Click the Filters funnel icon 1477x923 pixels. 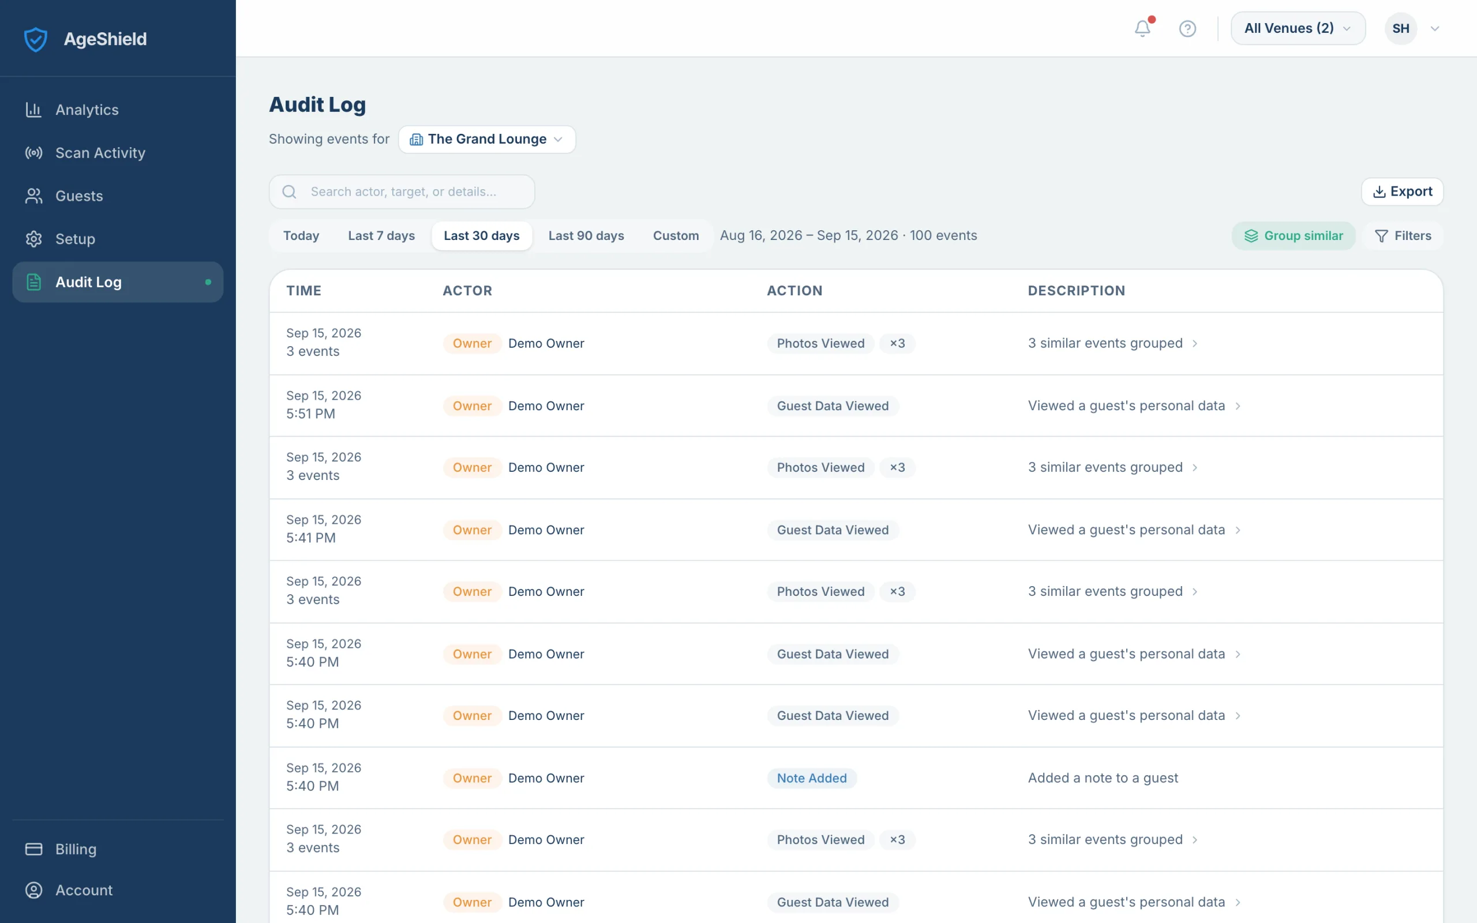click(1381, 235)
